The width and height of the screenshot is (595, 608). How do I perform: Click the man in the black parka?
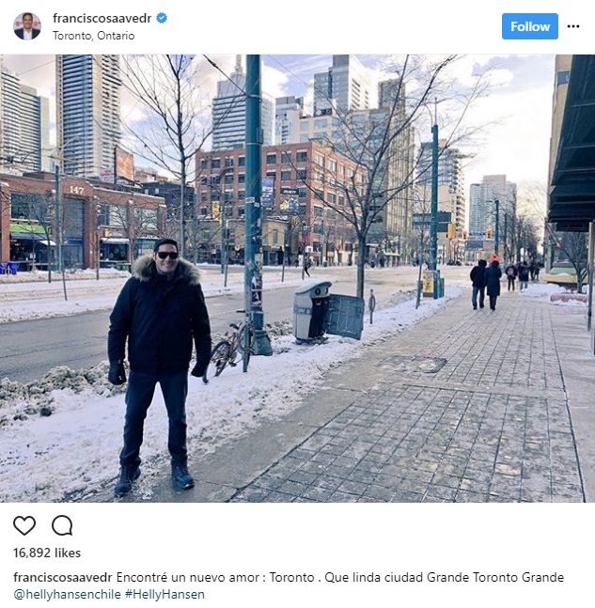pos(159,365)
